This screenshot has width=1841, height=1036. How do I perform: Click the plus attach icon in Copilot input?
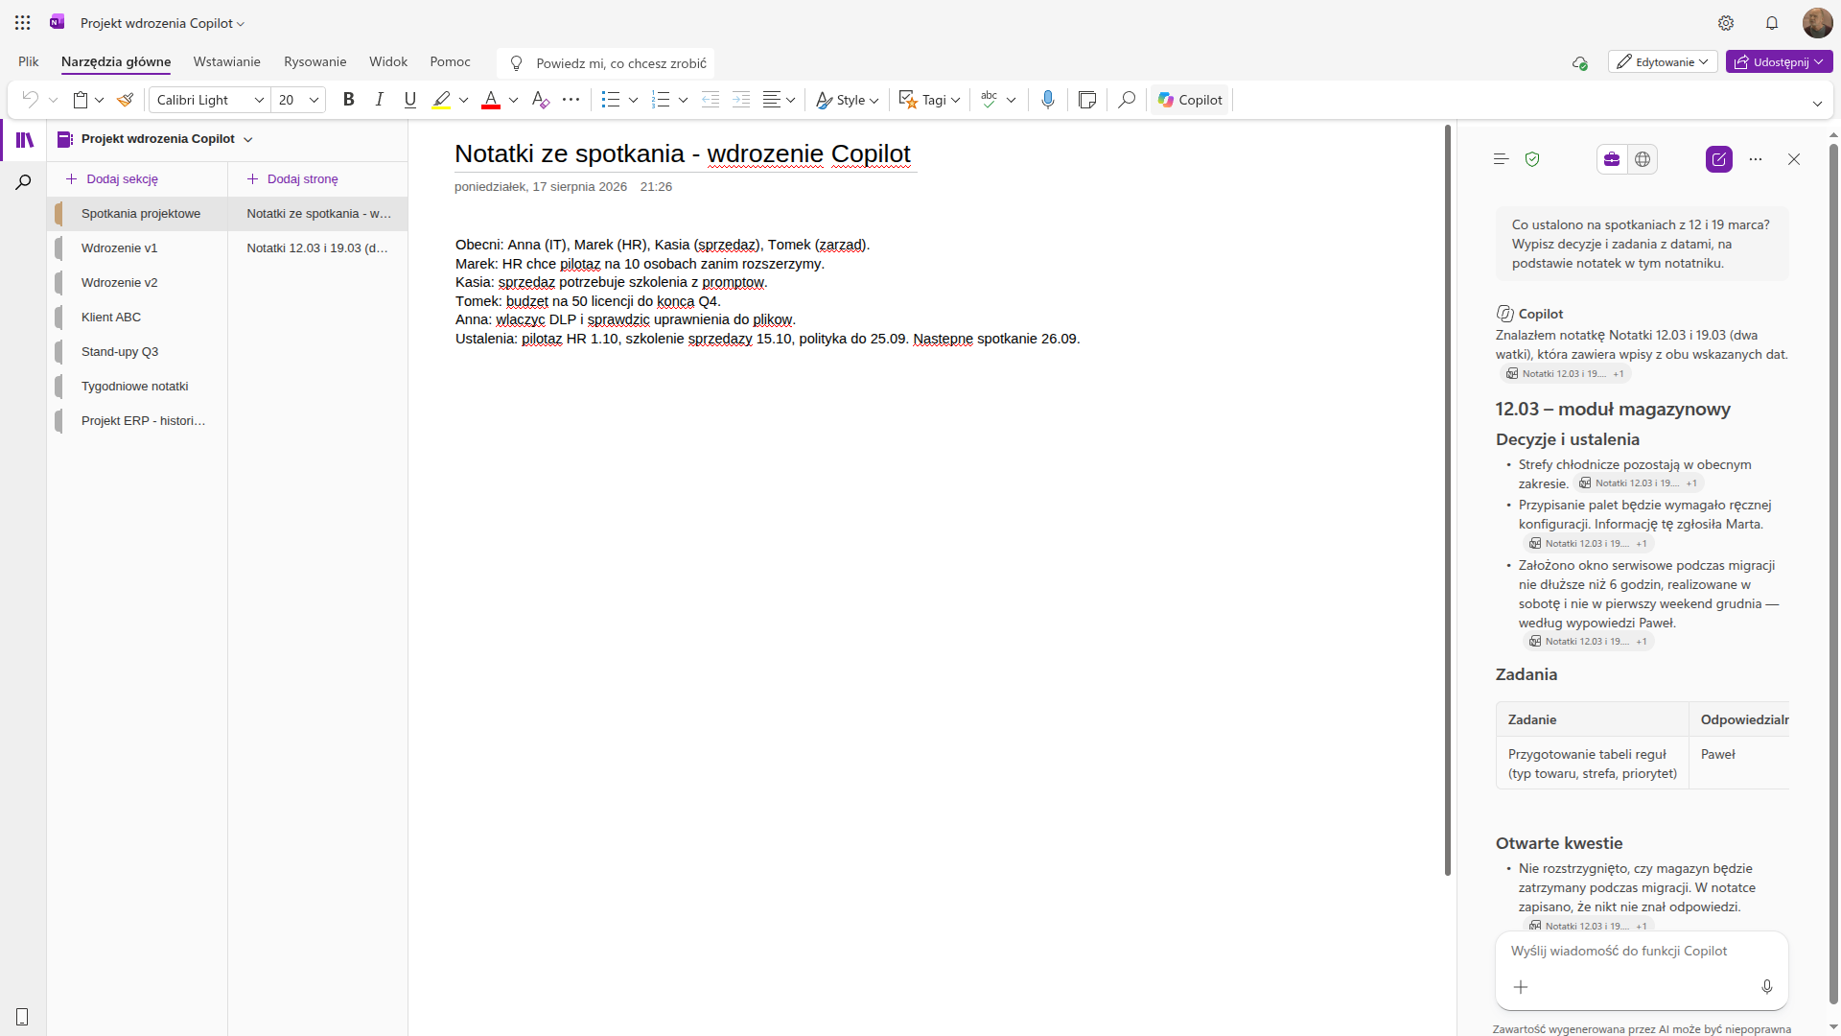[1521, 987]
